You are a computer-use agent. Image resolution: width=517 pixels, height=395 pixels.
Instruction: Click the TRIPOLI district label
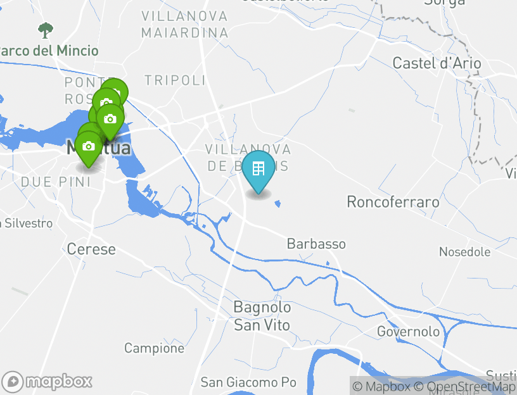coord(175,80)
